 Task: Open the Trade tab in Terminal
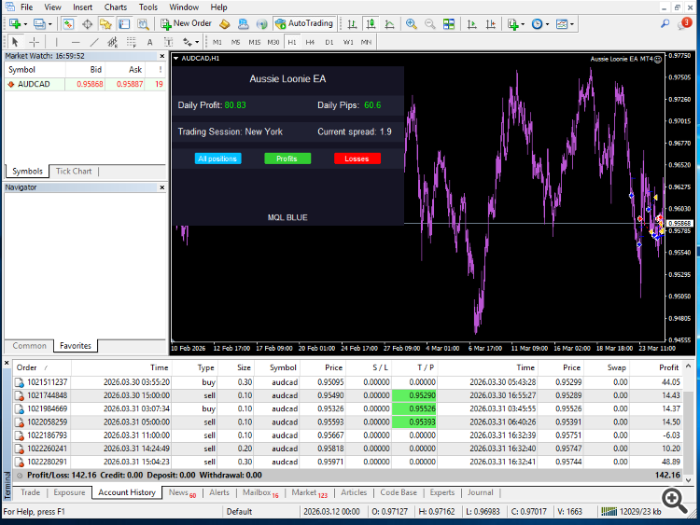pos(31,492)
